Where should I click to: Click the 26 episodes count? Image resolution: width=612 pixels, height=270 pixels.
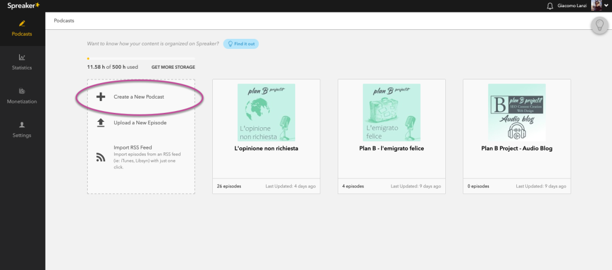tap(229, 186)
